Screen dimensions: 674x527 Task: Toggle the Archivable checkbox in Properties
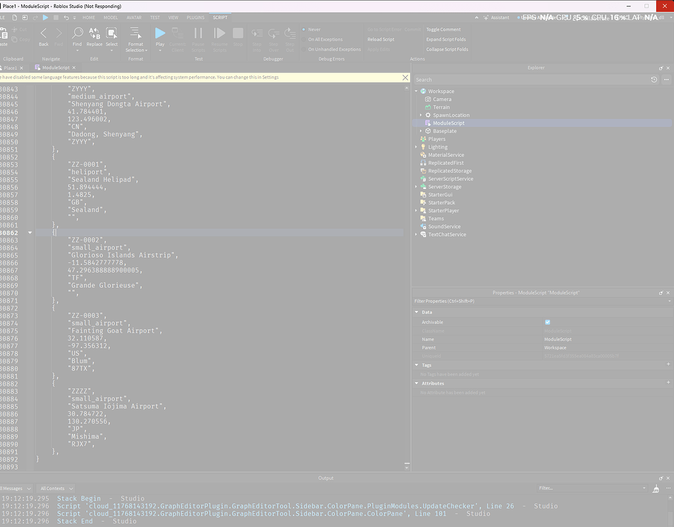(548, 322)
